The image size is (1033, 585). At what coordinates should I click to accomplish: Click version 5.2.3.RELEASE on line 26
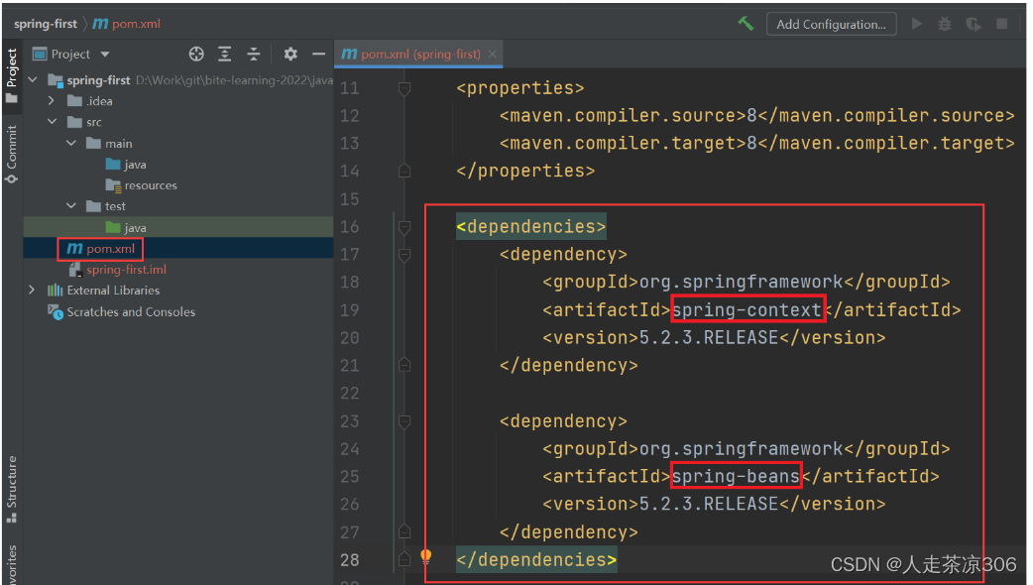[709, 504]
